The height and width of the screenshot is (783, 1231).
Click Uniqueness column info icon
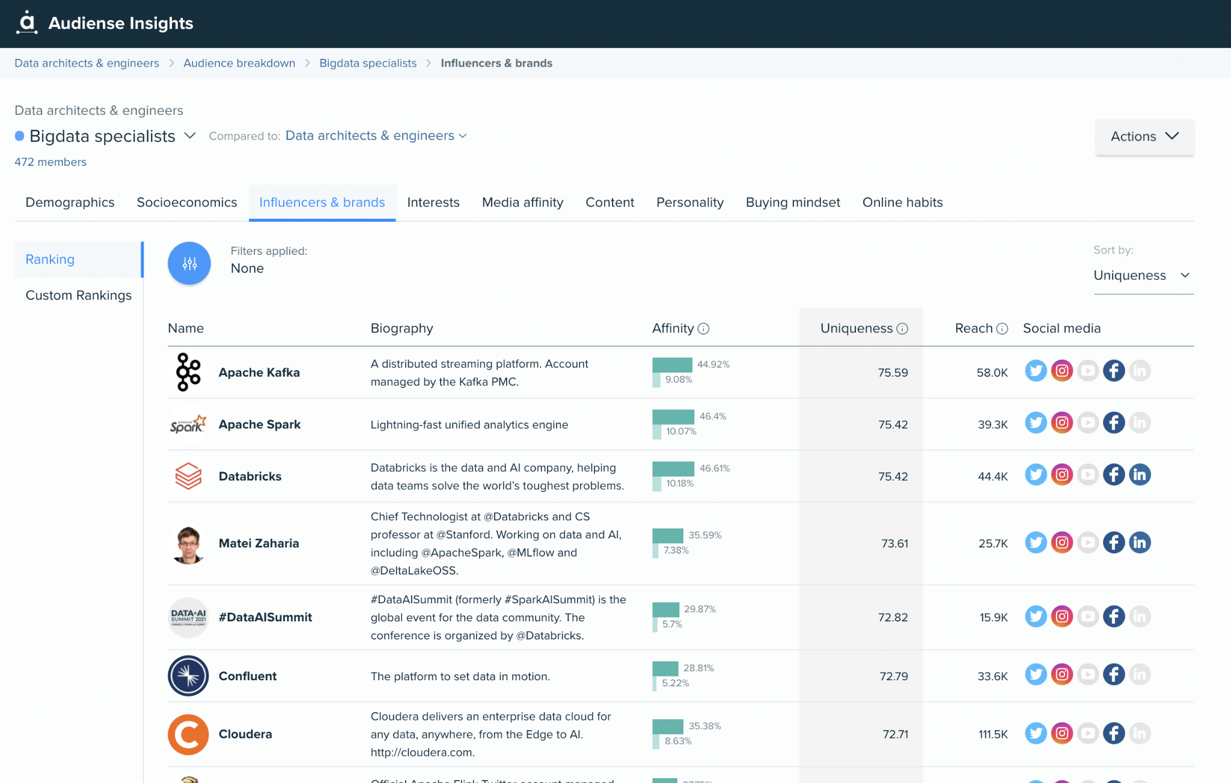tap(902, 329)
